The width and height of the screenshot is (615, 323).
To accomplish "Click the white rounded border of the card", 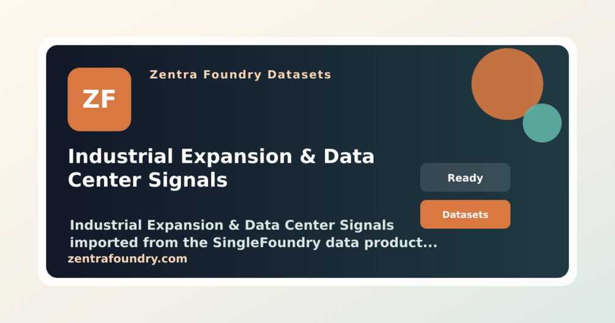I will pos(307,41).
